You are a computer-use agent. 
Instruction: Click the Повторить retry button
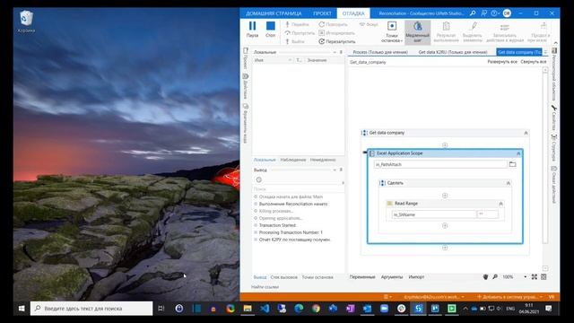click(333, 24)
